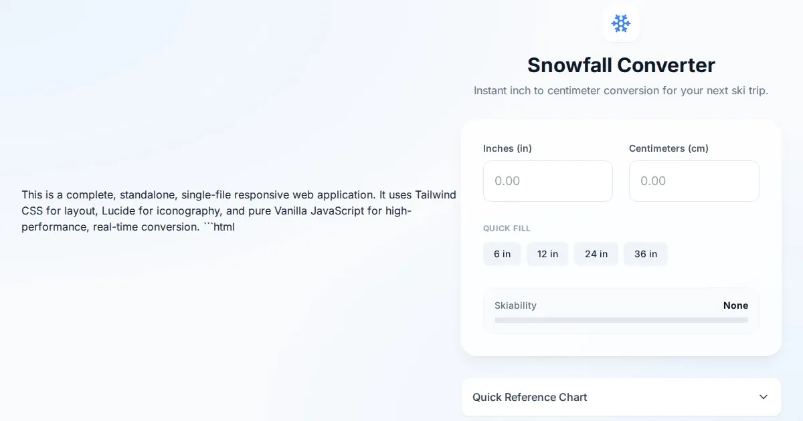
Task: Click the "Inches (in)" field label
Action: [x=507, y=148]
